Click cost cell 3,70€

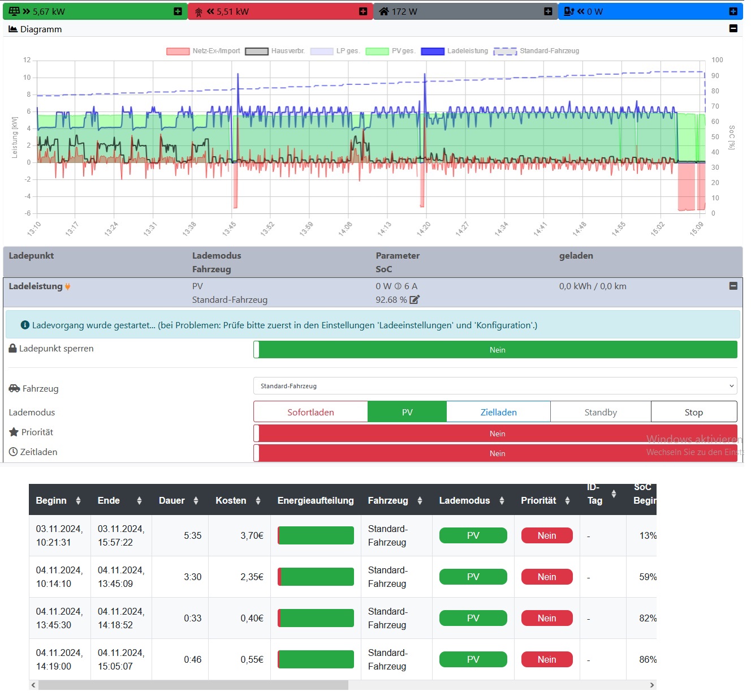(252, 535)
